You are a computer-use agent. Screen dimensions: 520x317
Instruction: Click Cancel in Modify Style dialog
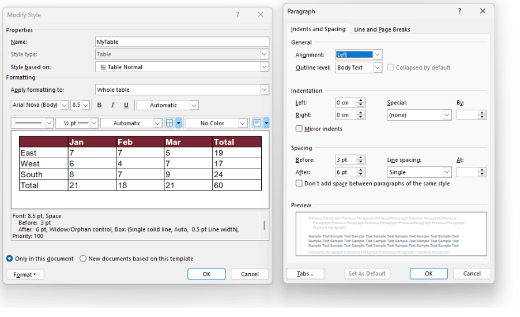[x=250, y=274]
